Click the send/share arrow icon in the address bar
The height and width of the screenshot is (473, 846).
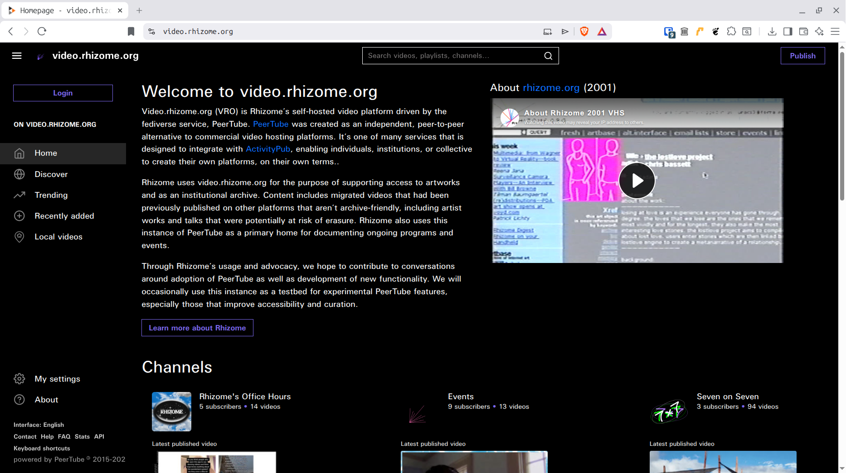click(565, 31)
